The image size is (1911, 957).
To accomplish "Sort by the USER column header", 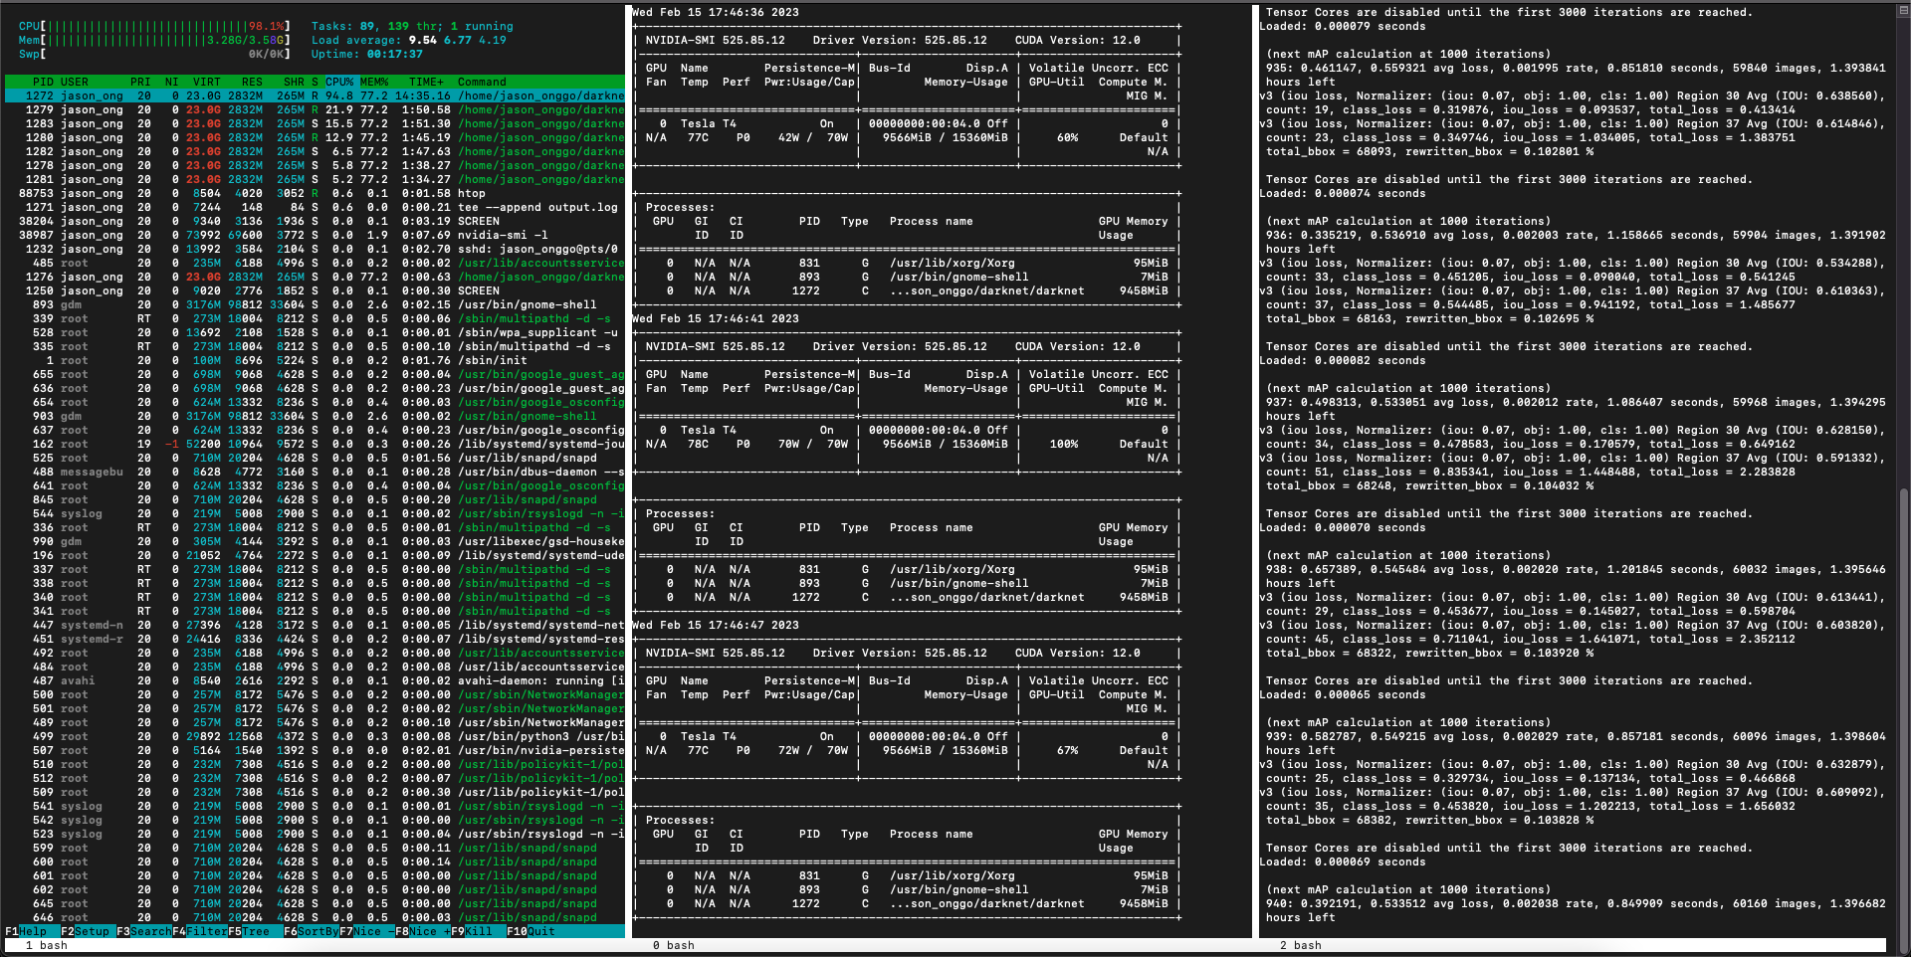I will pos(75,82).
